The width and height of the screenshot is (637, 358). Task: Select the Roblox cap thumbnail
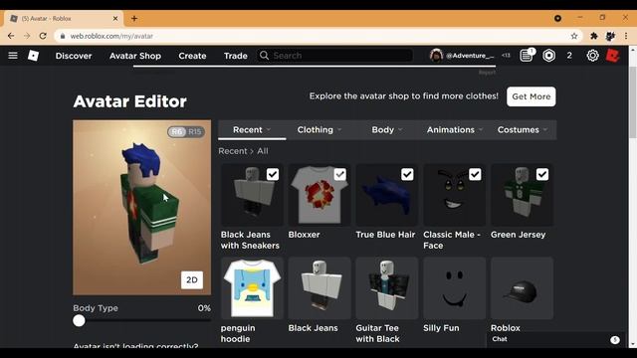point(522,288)
